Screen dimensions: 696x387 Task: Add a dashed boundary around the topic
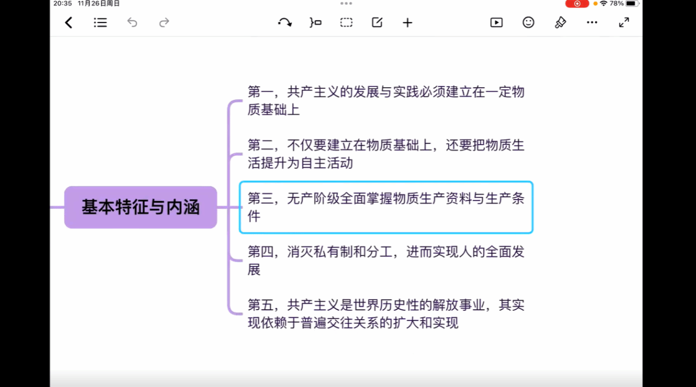[346, 22]
